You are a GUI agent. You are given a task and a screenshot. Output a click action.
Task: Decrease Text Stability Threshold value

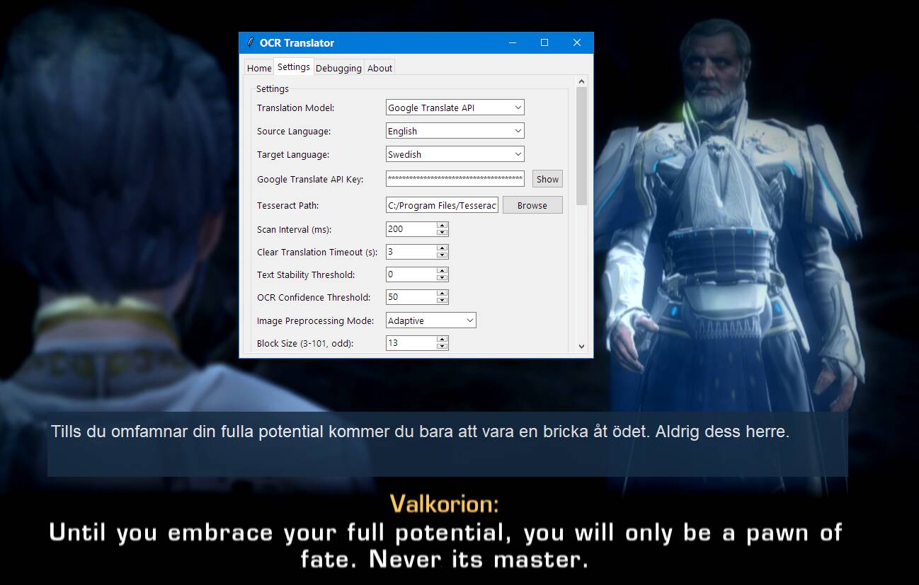click(x=443, y=278)
